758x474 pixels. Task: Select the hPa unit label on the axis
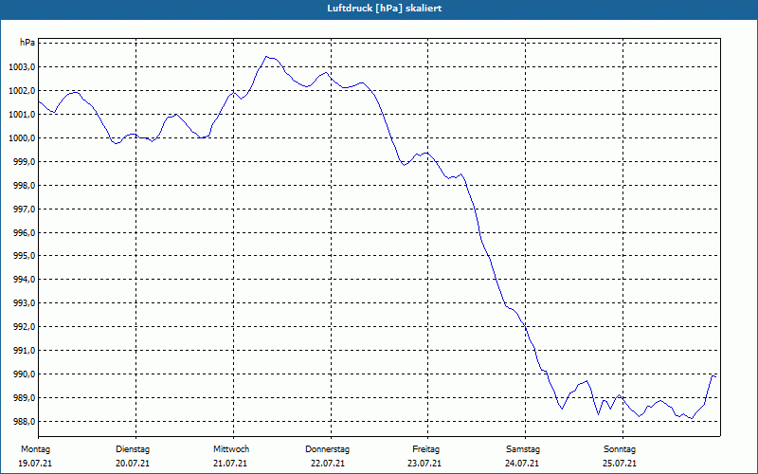(27, 43)
